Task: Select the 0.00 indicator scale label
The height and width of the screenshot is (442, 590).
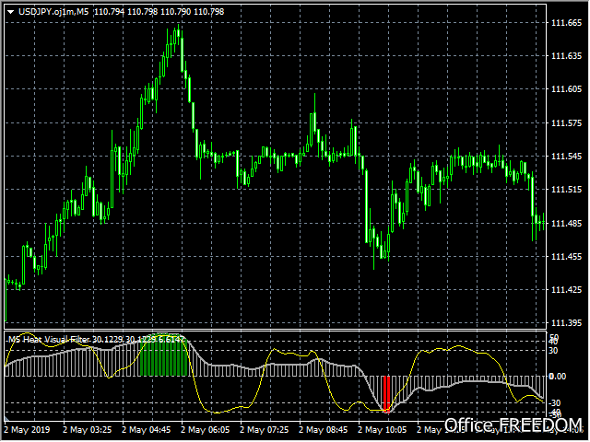Action: coord(557,377)
